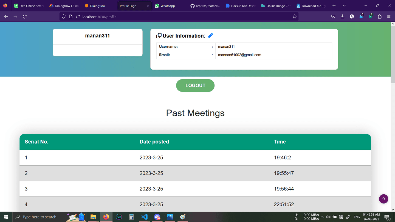Switch to the arpitras/teamNAV GitHub tab
Image resolution: width=395 pixels, height=222 pixels.
[x=205, y=6]
